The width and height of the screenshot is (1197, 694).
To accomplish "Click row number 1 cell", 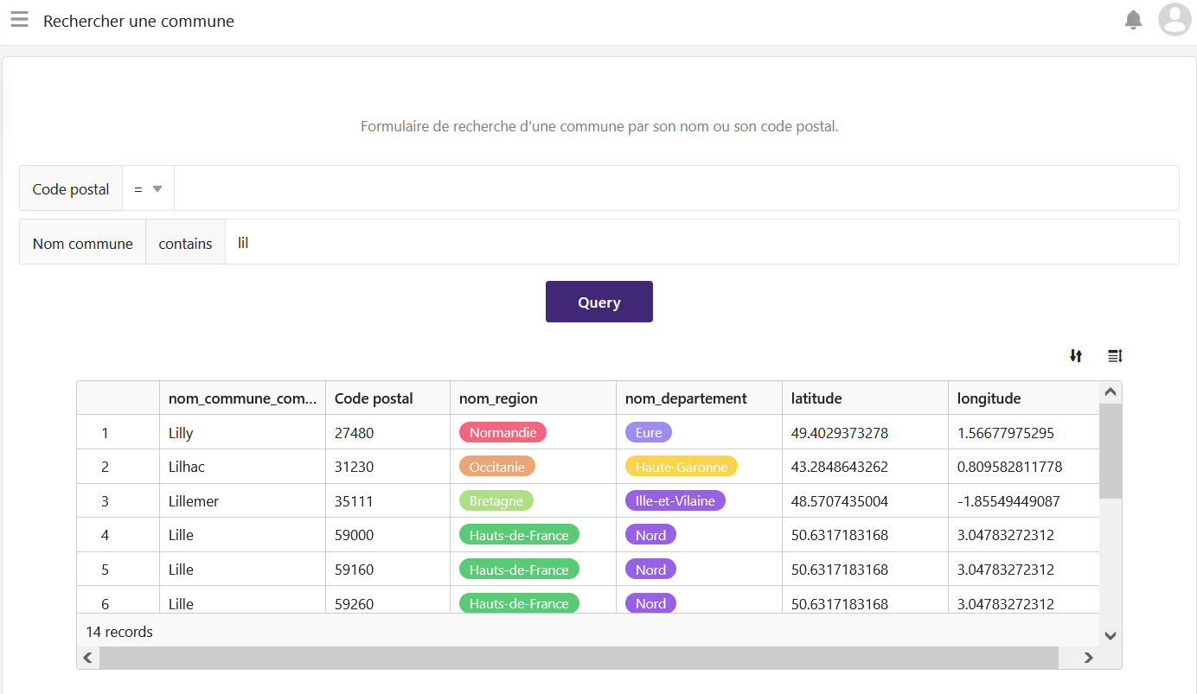I will coord(118,432).
